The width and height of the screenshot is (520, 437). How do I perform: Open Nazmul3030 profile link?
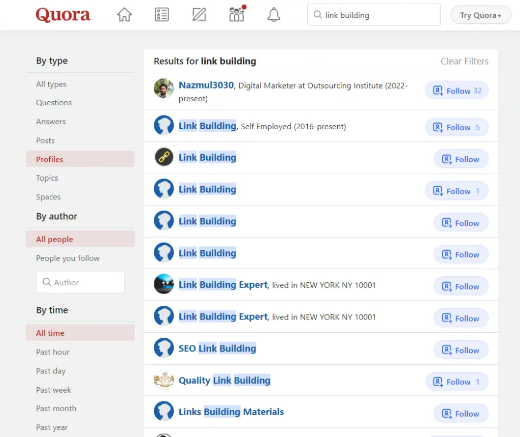206,85
